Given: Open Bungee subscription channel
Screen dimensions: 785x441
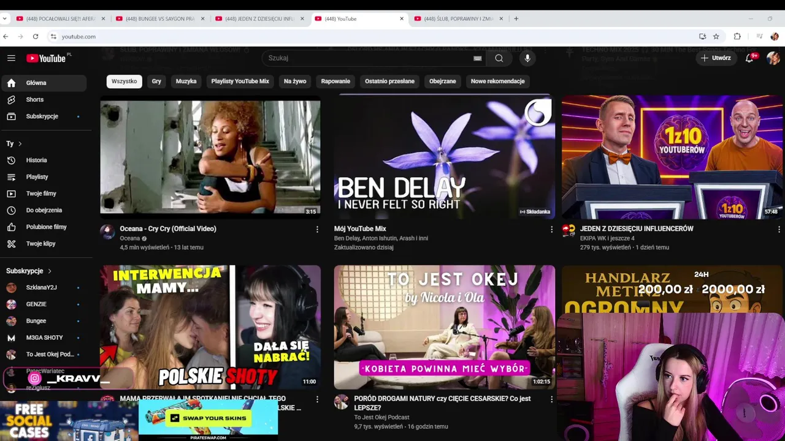Looking at the screenshot, I should click(44, 321).
